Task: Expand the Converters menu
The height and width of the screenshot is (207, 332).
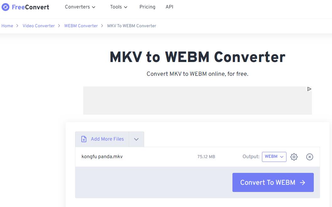Action: [x=80, y=7]
